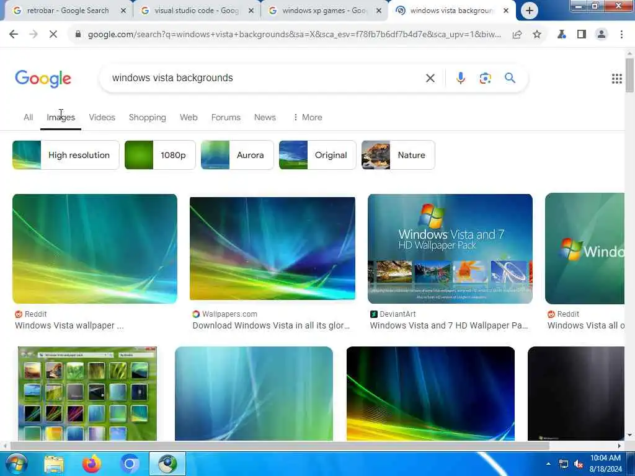
Task: Go to Google homepage via logo
Action: click(x=43, y=79)
